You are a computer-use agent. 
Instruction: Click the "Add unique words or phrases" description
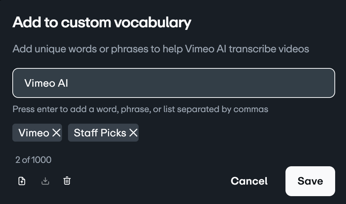click(161, 49)
